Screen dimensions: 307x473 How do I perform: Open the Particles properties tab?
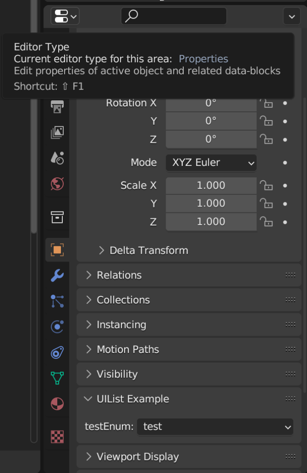pos(57,301)
